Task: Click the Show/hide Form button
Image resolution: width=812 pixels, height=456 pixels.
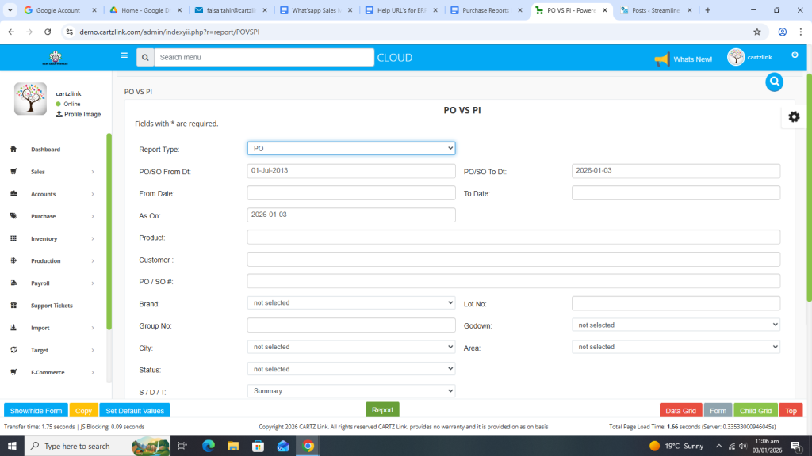Action: (x=36, y=411)
